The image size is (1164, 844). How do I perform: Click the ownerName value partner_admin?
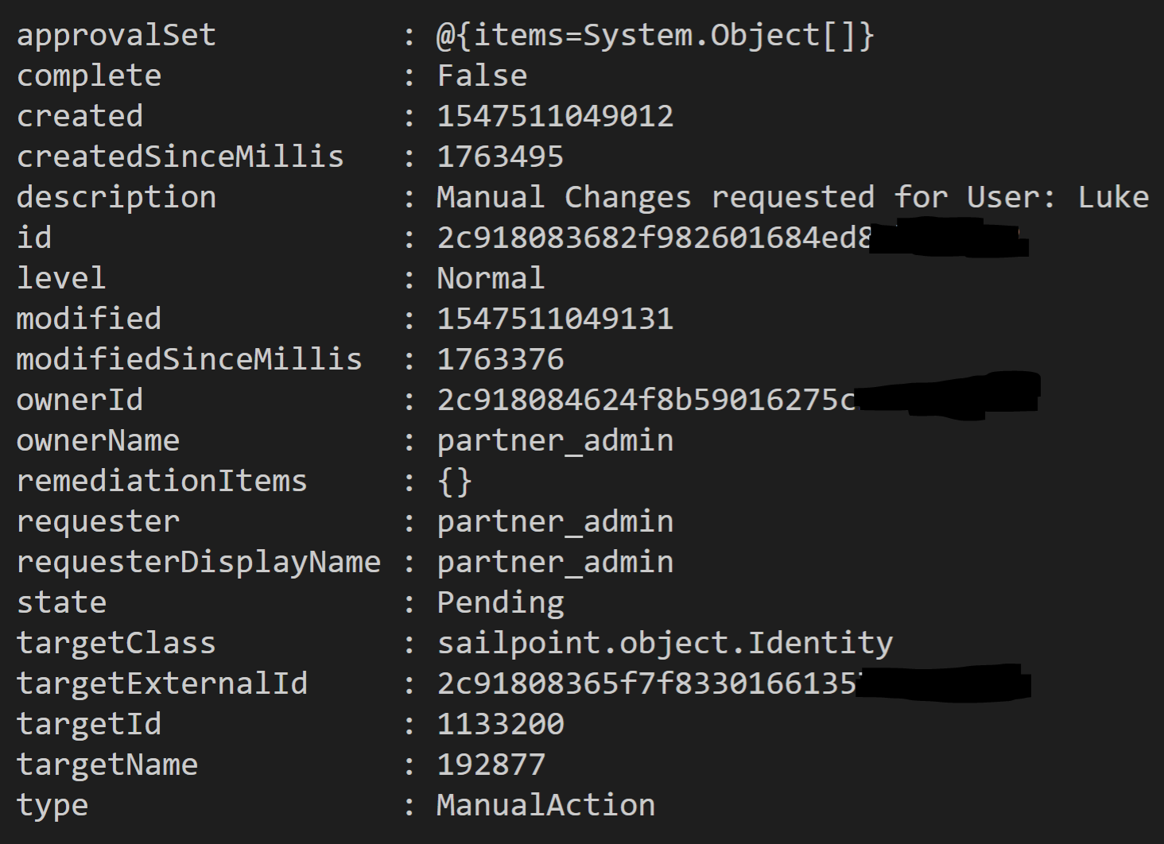pos(555,441)
